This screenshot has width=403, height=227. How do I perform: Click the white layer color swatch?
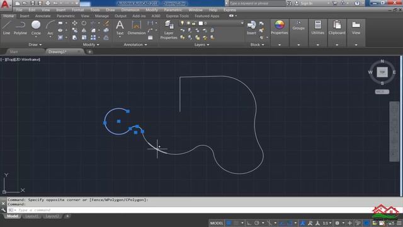201,23
